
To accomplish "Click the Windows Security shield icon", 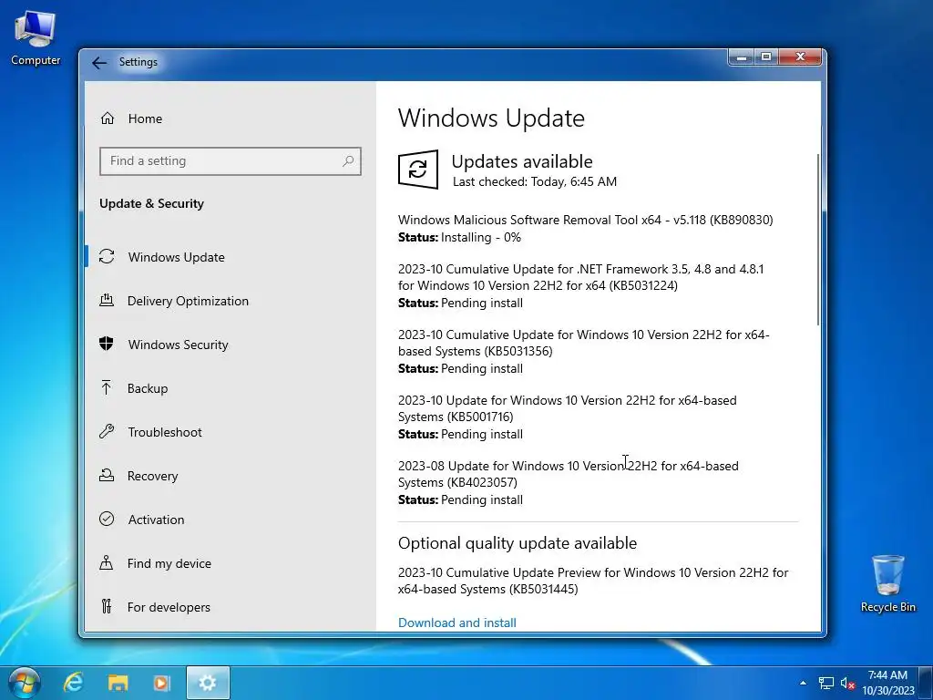I will 107,344.
